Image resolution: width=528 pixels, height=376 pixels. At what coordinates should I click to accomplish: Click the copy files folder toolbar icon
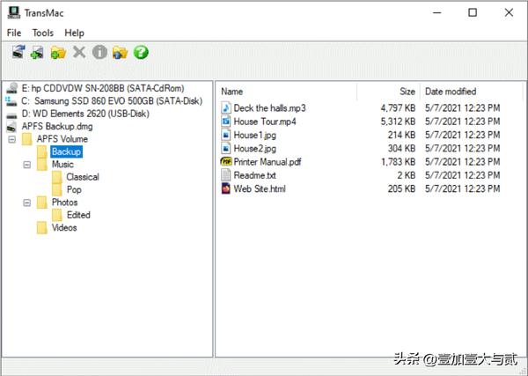(x=121, y=53)
